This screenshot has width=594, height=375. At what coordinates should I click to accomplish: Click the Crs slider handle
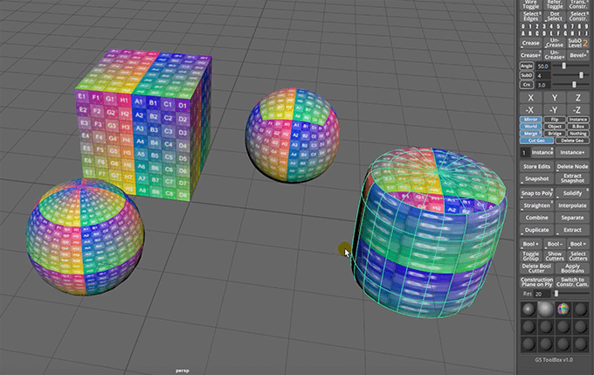point(574,85)
